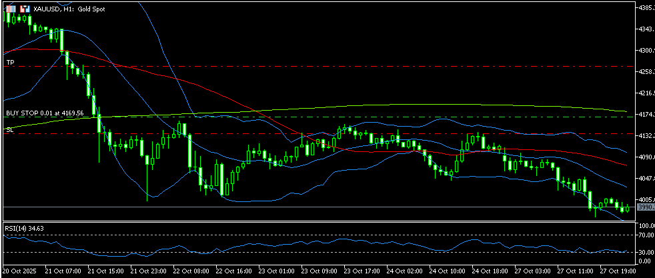Click the 4047 price axis label
The height and width of the screenshot is (278, 655).
click(x=646, y=178)
